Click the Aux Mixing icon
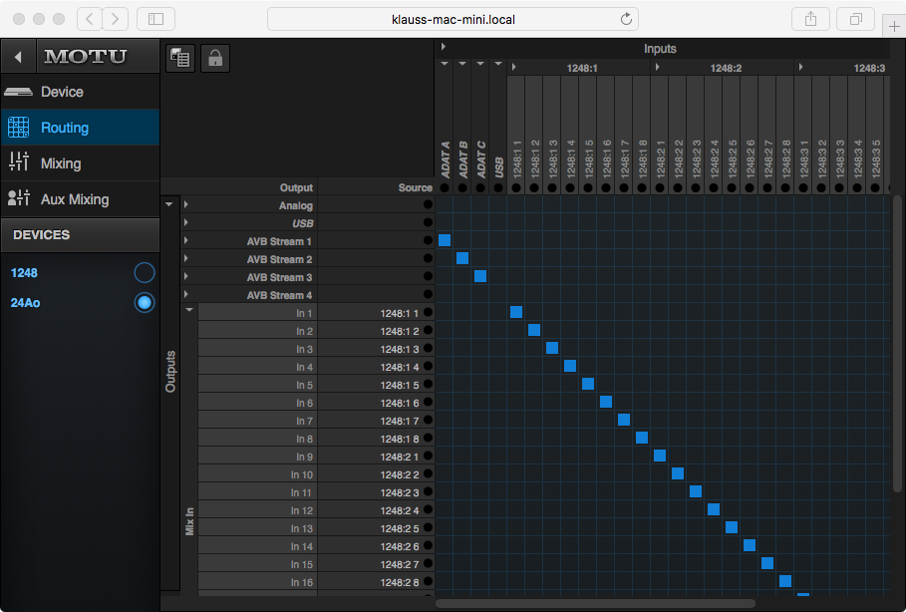 [19, 197]
